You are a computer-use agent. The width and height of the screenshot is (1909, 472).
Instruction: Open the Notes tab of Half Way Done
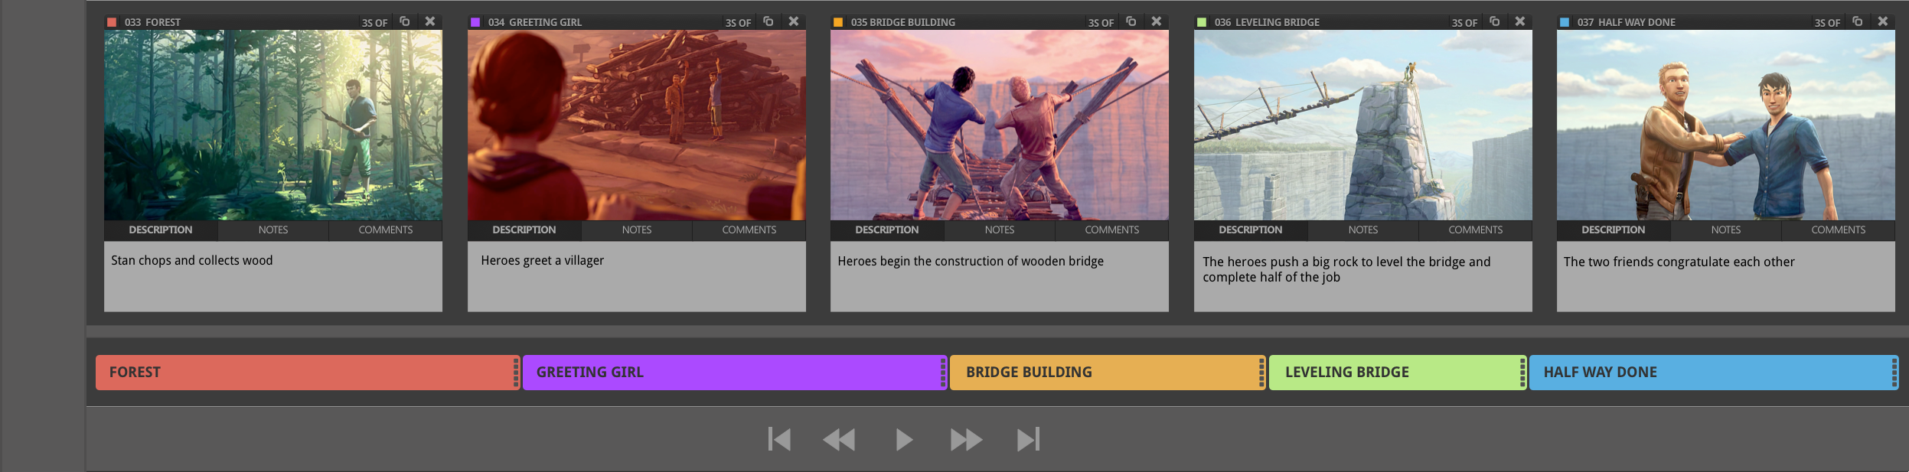tap(1726, 230)
